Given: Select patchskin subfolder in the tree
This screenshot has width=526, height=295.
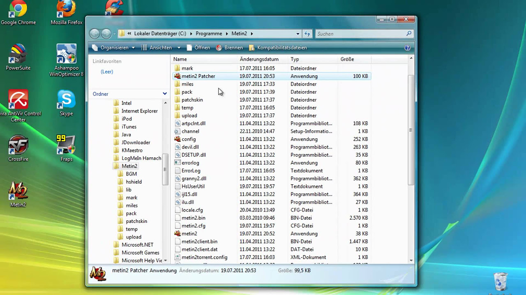Looking at the screenshot, I should point(136,221).
